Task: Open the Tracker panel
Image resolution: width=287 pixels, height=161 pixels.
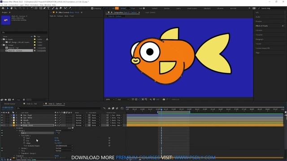Action: pyautogui.click(x=258, y=44)
